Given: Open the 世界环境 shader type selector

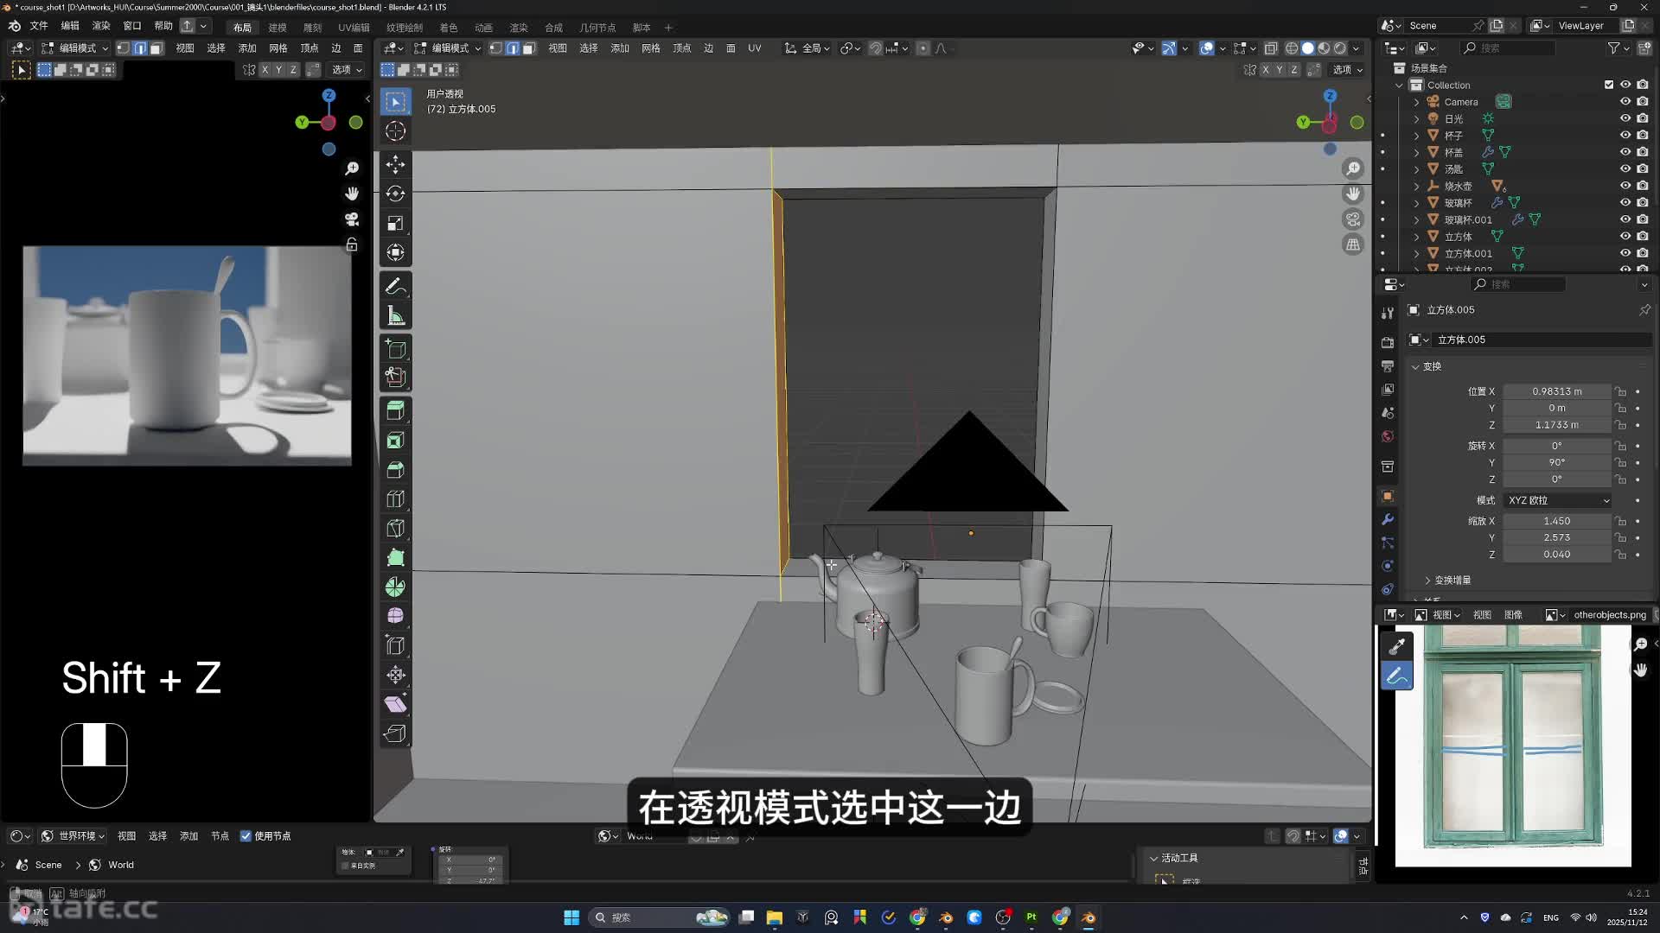Looking at the screenshot, I should coord(74,836).
